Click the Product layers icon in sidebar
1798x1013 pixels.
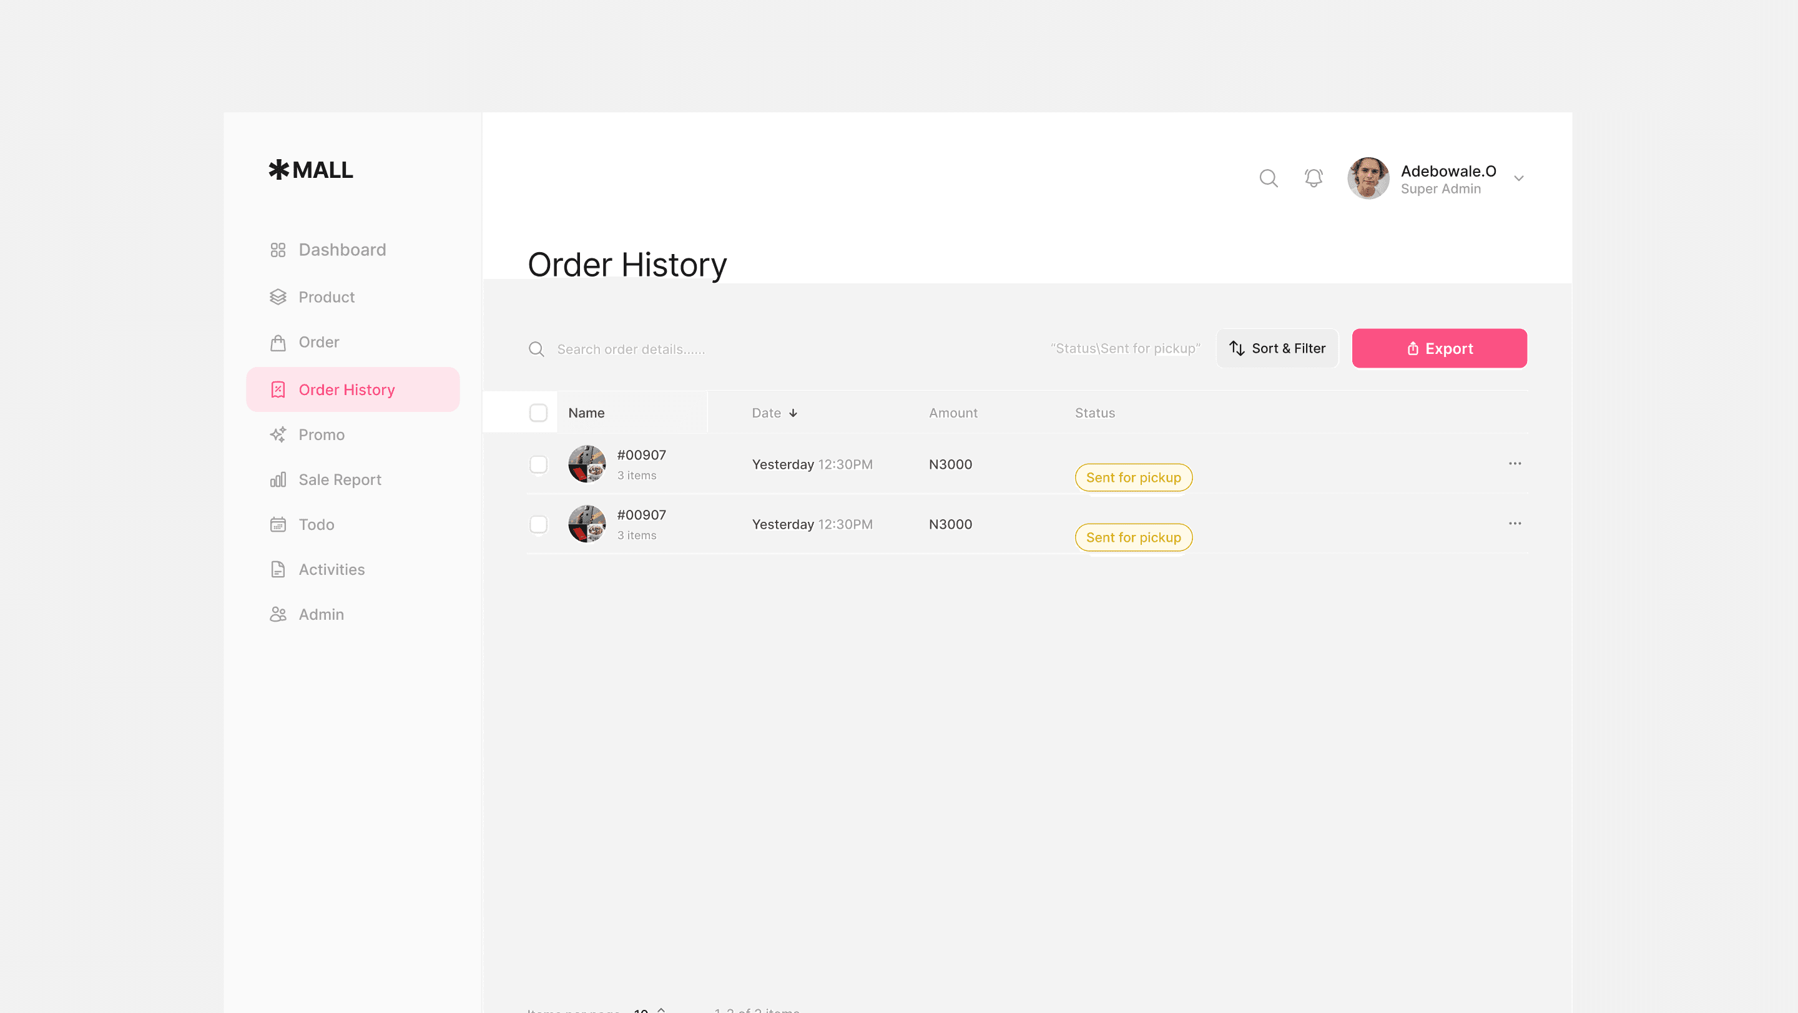pos(278,297)
